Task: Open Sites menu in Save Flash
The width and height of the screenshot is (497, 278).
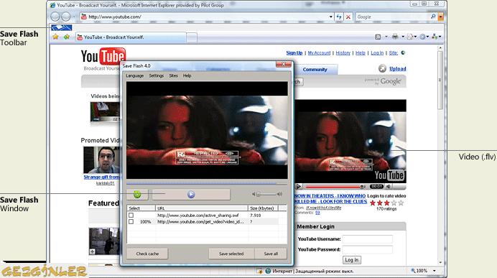Action: pyautogui.click(x=173, y=75)
